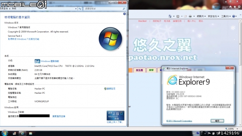
Task: Open the dropdown arrow next to Print icon
Action: (194, 16)
